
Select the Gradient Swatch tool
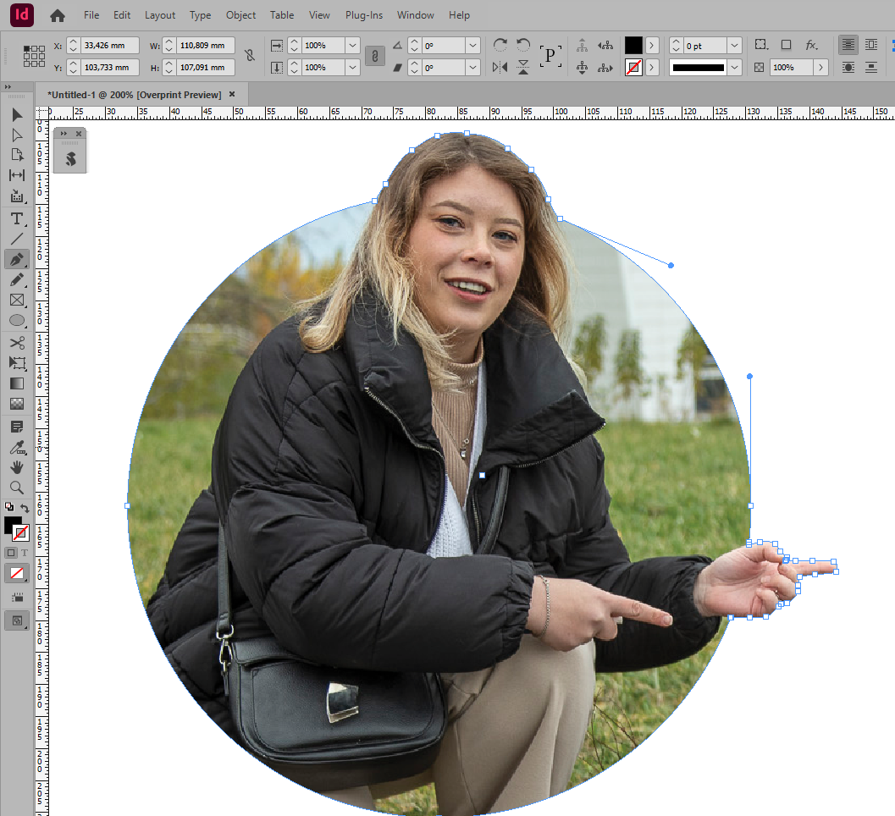(x=17, y=383)
